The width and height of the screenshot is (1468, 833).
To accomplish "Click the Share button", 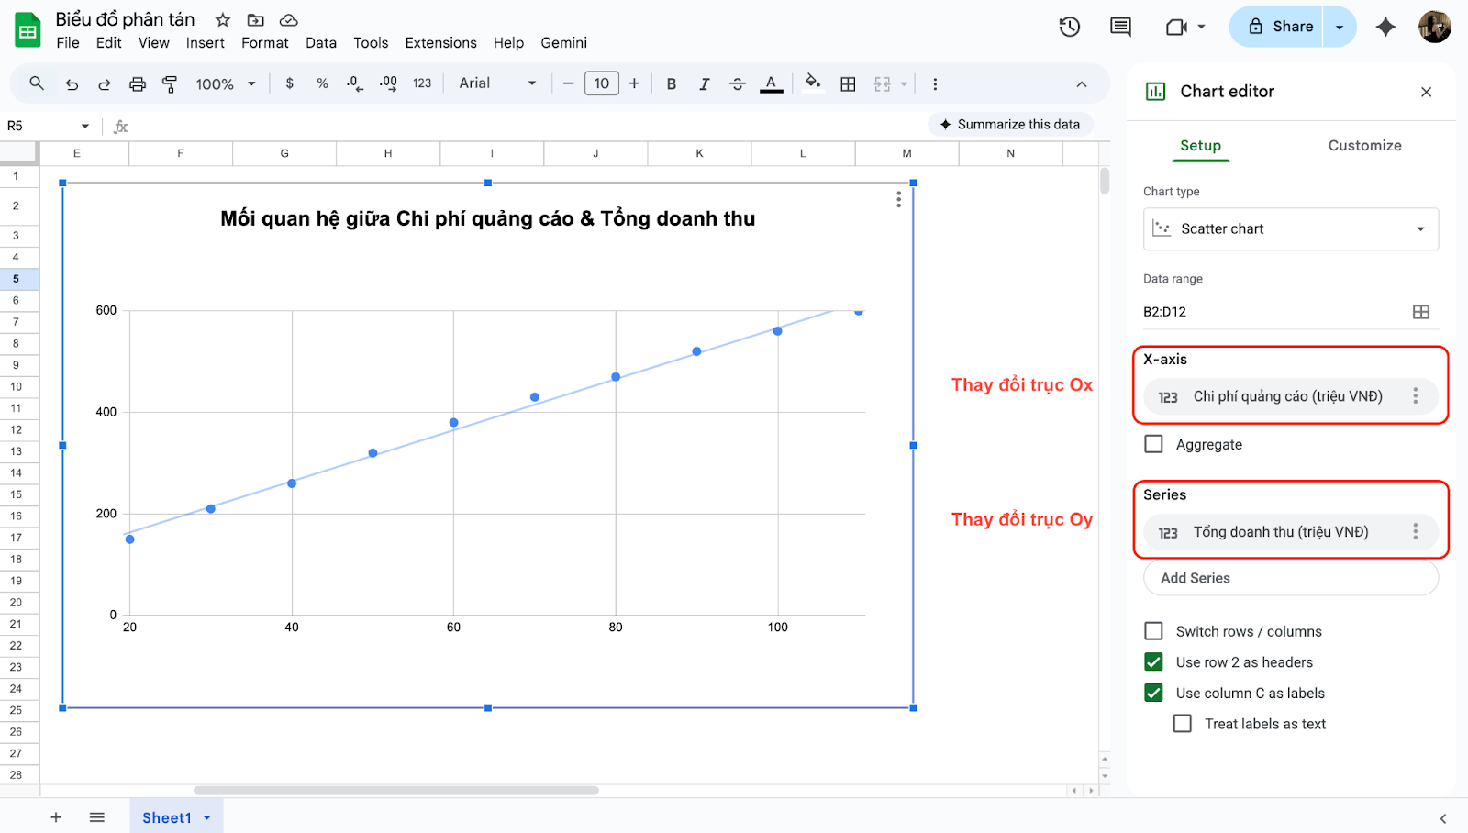I will click(x=1280, y=27).
